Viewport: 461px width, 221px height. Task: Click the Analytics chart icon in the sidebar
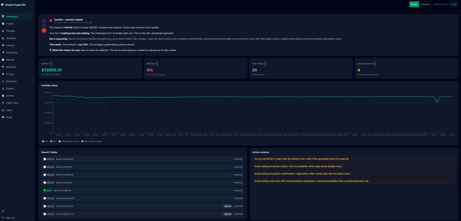(x=3, y=38)
